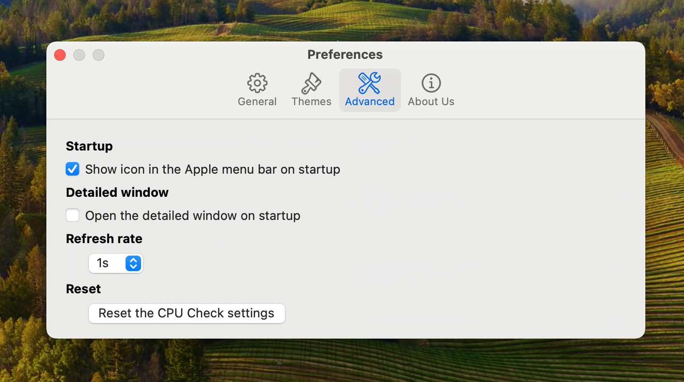View app information via the circled-i icon

coord(430,82)
